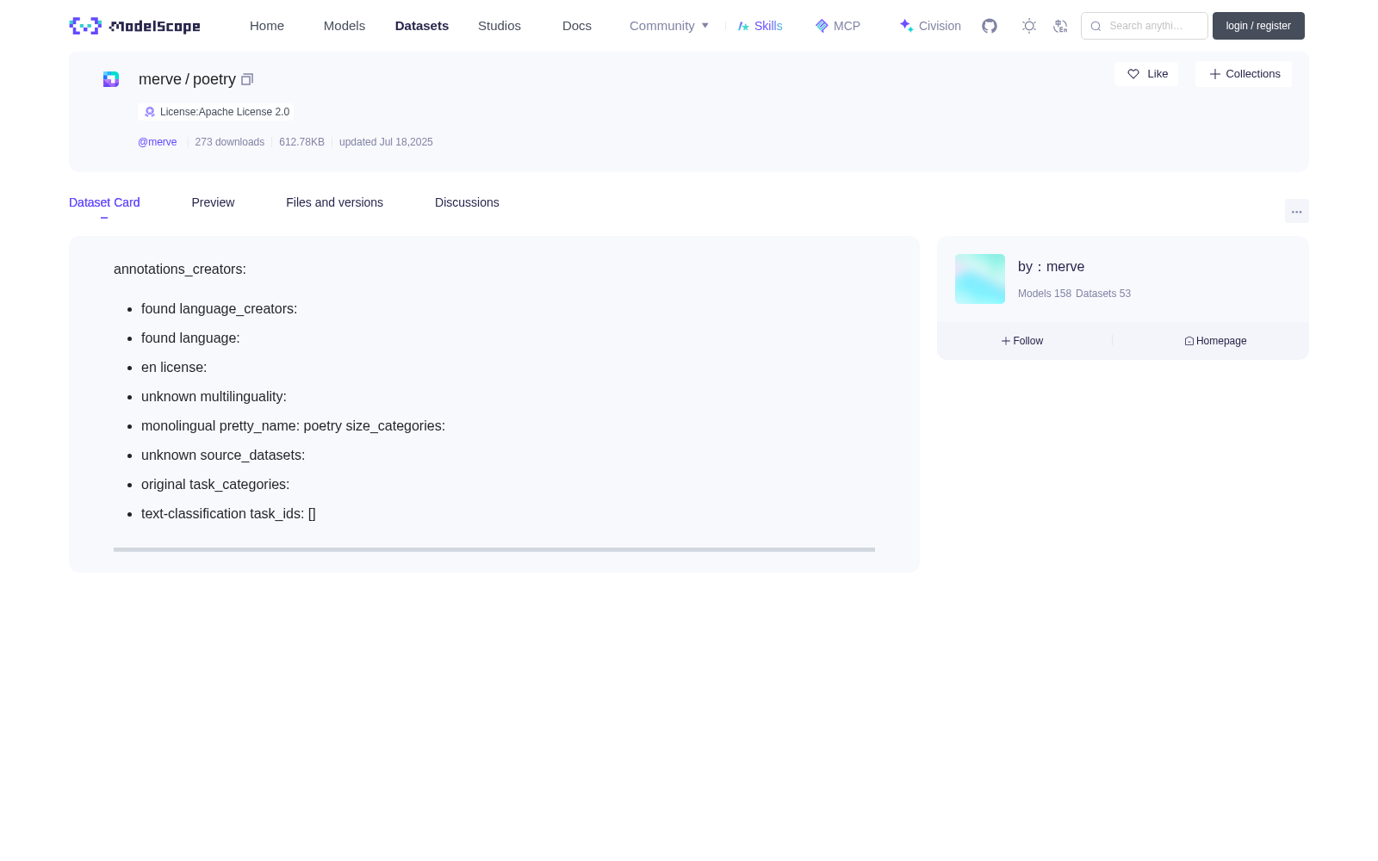Like the poetry dataset
The width and height of the screenshot is (1378, 861).
coord(1146,74)
